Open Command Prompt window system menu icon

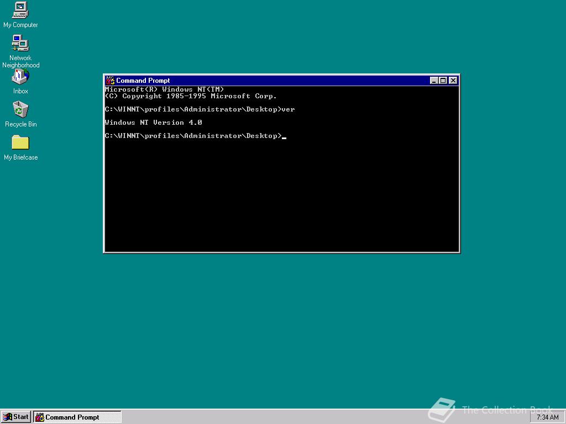(x=110, y=81)
